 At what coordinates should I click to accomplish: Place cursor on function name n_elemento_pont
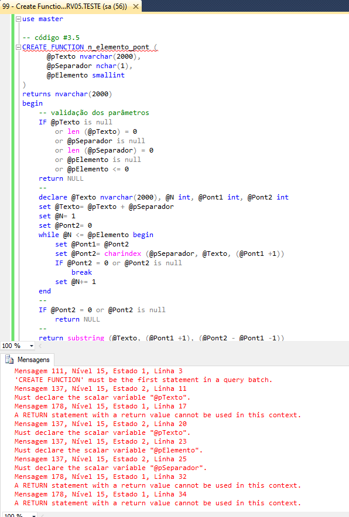click(x=118, y=47)
